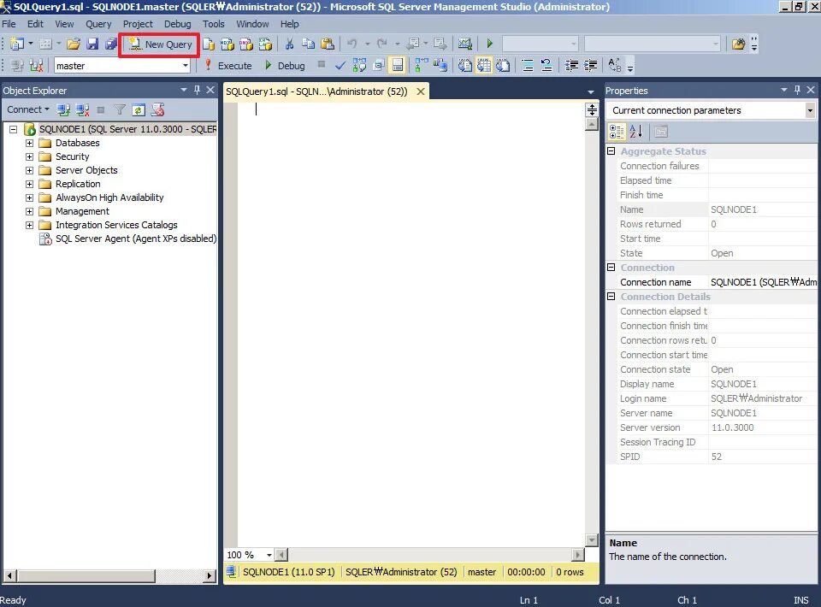Expand the Security folder node
Image resolution: width=821 pixels, height=607 pixels.
[x=29, y=156]
